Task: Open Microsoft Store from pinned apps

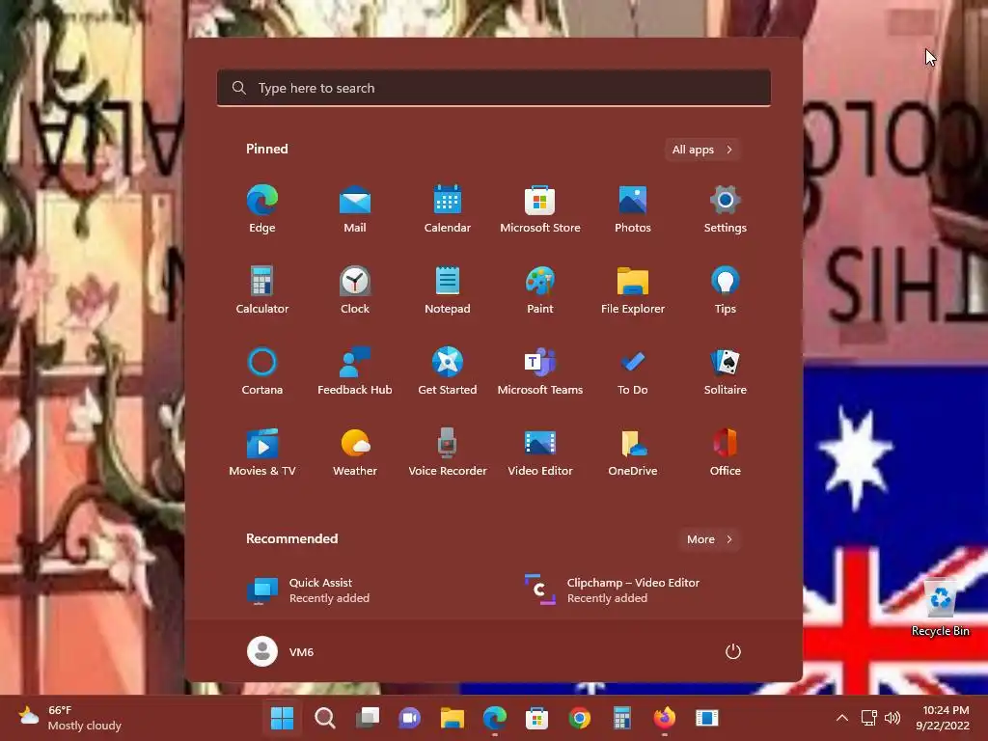Action: click(x=540, y=209)
